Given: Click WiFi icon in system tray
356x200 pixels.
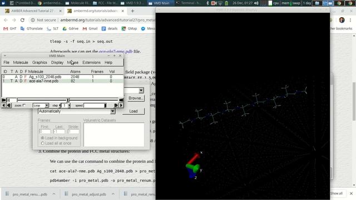Looking at the screenshot, I should [220, 3].
